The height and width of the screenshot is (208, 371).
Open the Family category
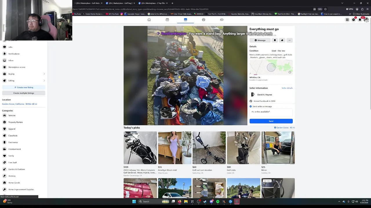23,156
